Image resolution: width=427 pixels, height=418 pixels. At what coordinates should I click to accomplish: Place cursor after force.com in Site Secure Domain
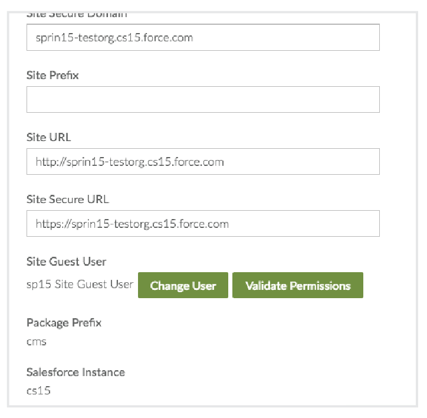click(x=195, y=38)
